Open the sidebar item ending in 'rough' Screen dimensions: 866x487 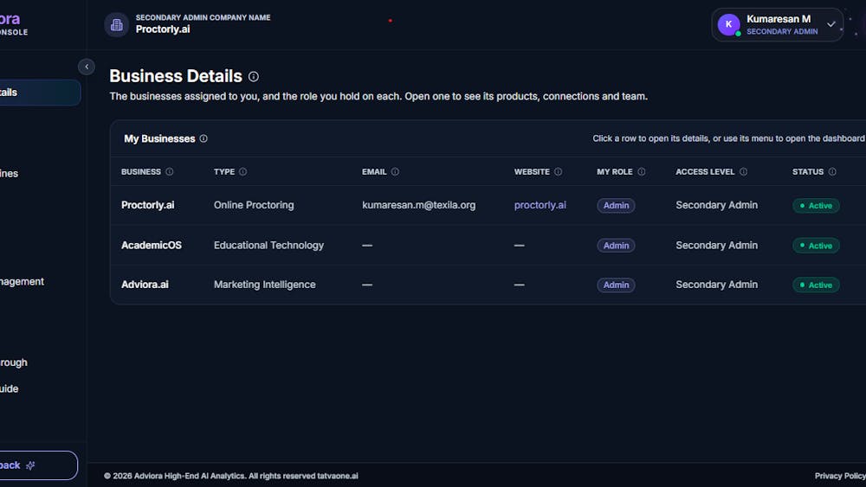pyautogui.click(x=14, y=362)
